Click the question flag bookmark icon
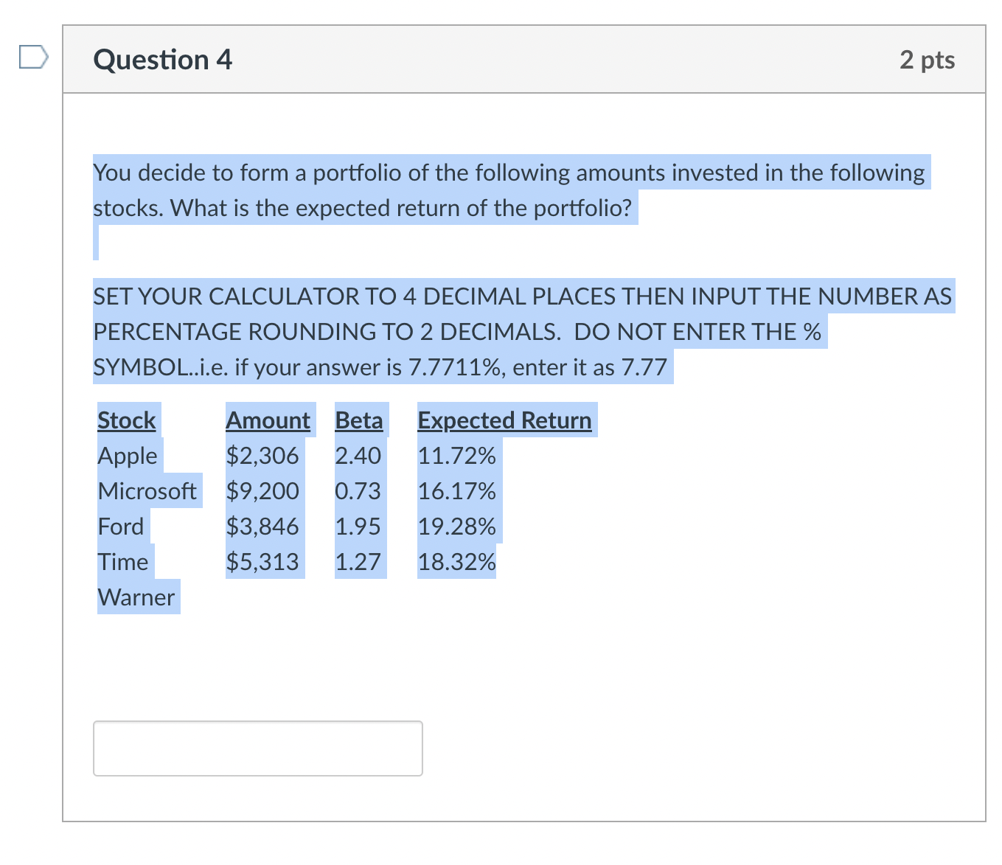Screen dimensions: 1002x865 33,58
